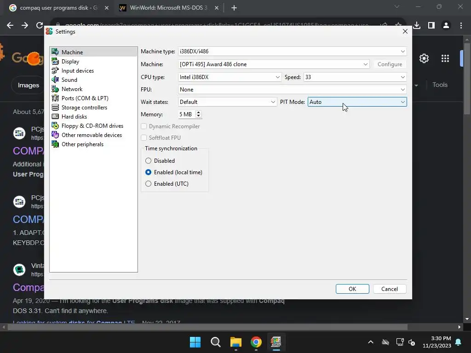Click the 86Box taskbar icon
The image size is (471, 353).
coord(276,342)
